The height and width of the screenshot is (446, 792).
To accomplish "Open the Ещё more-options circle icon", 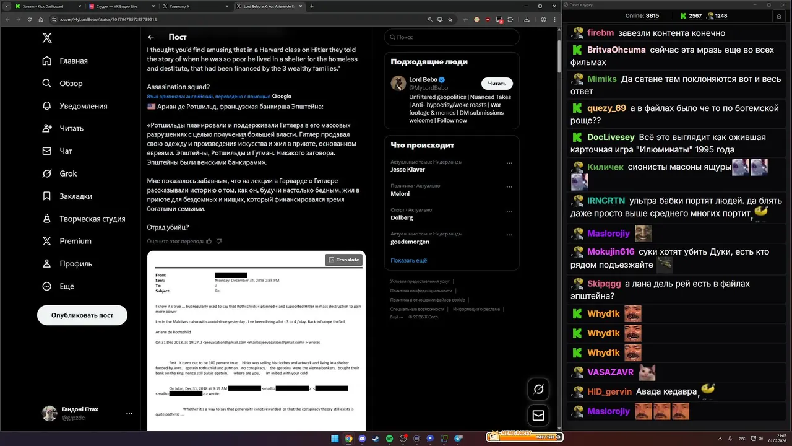I will tap(47, 286).
